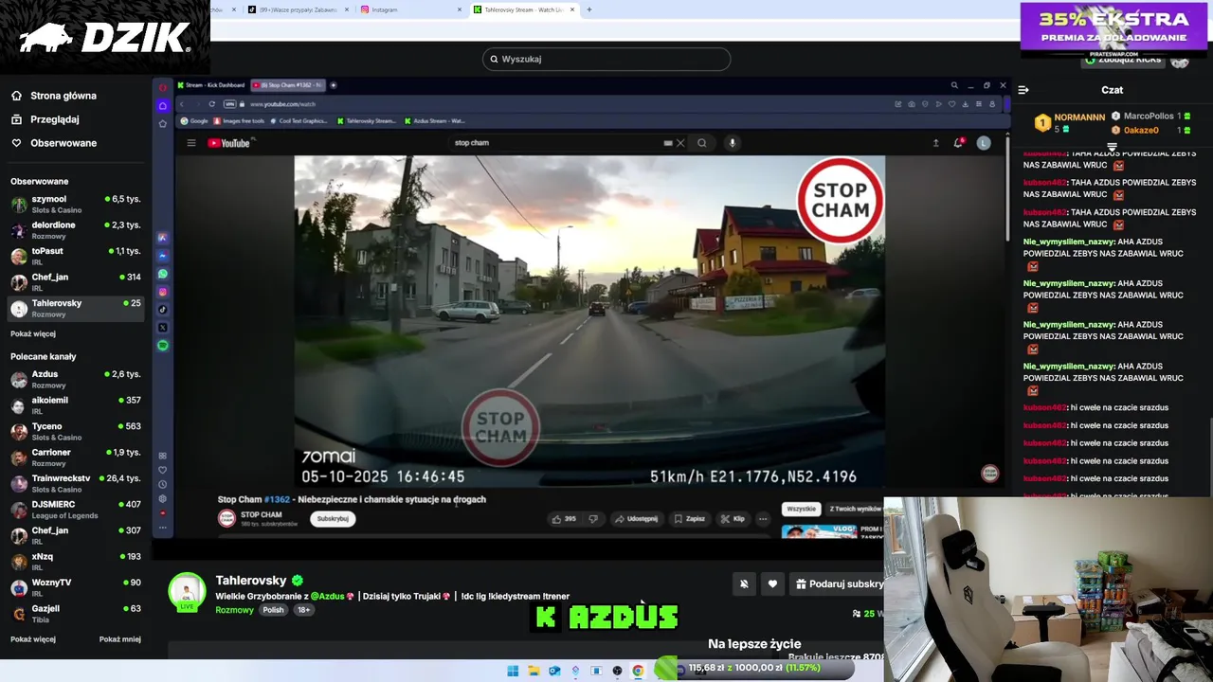Image resolution: width=1213 pixels, height=682 pixels.
Task: Open Azdus Stream bookmark in Opera
Action: pos(435,121)
